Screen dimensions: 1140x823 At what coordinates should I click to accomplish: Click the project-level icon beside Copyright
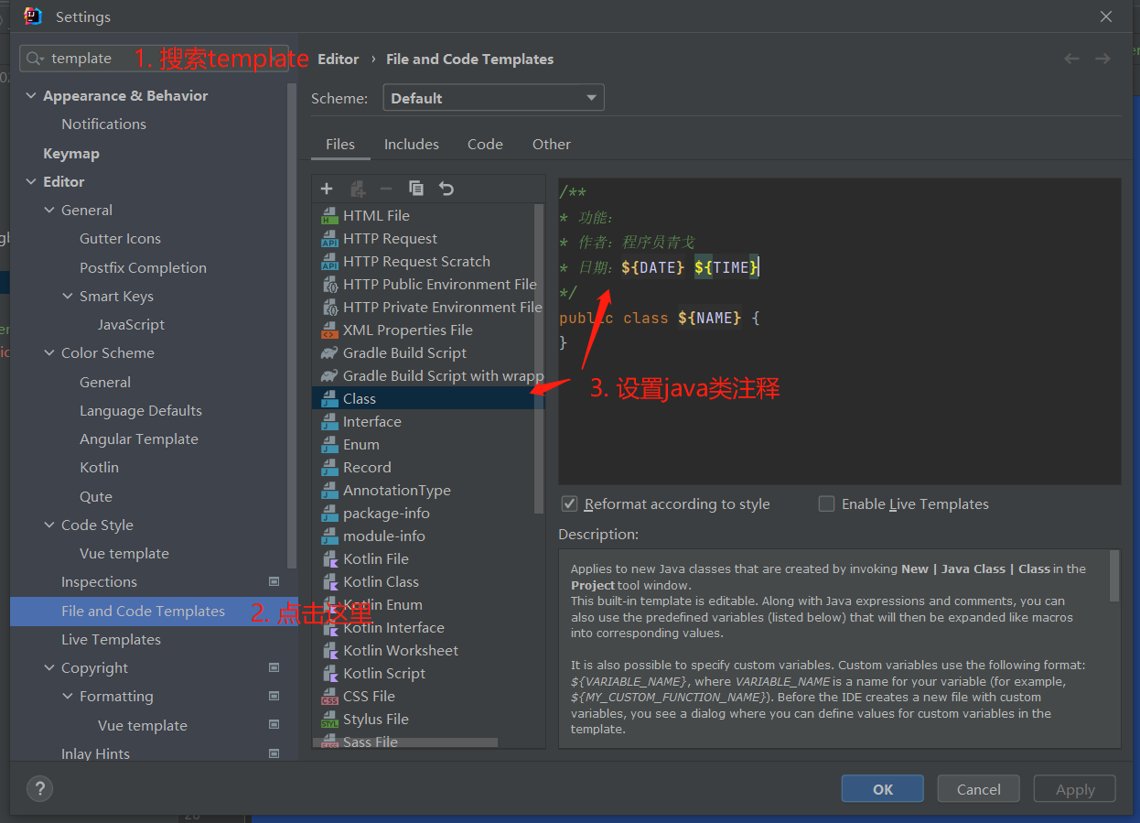click(x=274, y=668)
